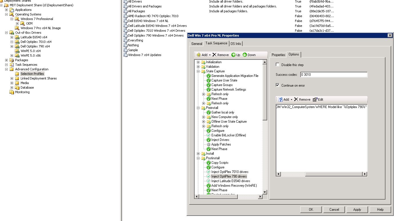Switch to the Options tab

click(x=294, y=54)
